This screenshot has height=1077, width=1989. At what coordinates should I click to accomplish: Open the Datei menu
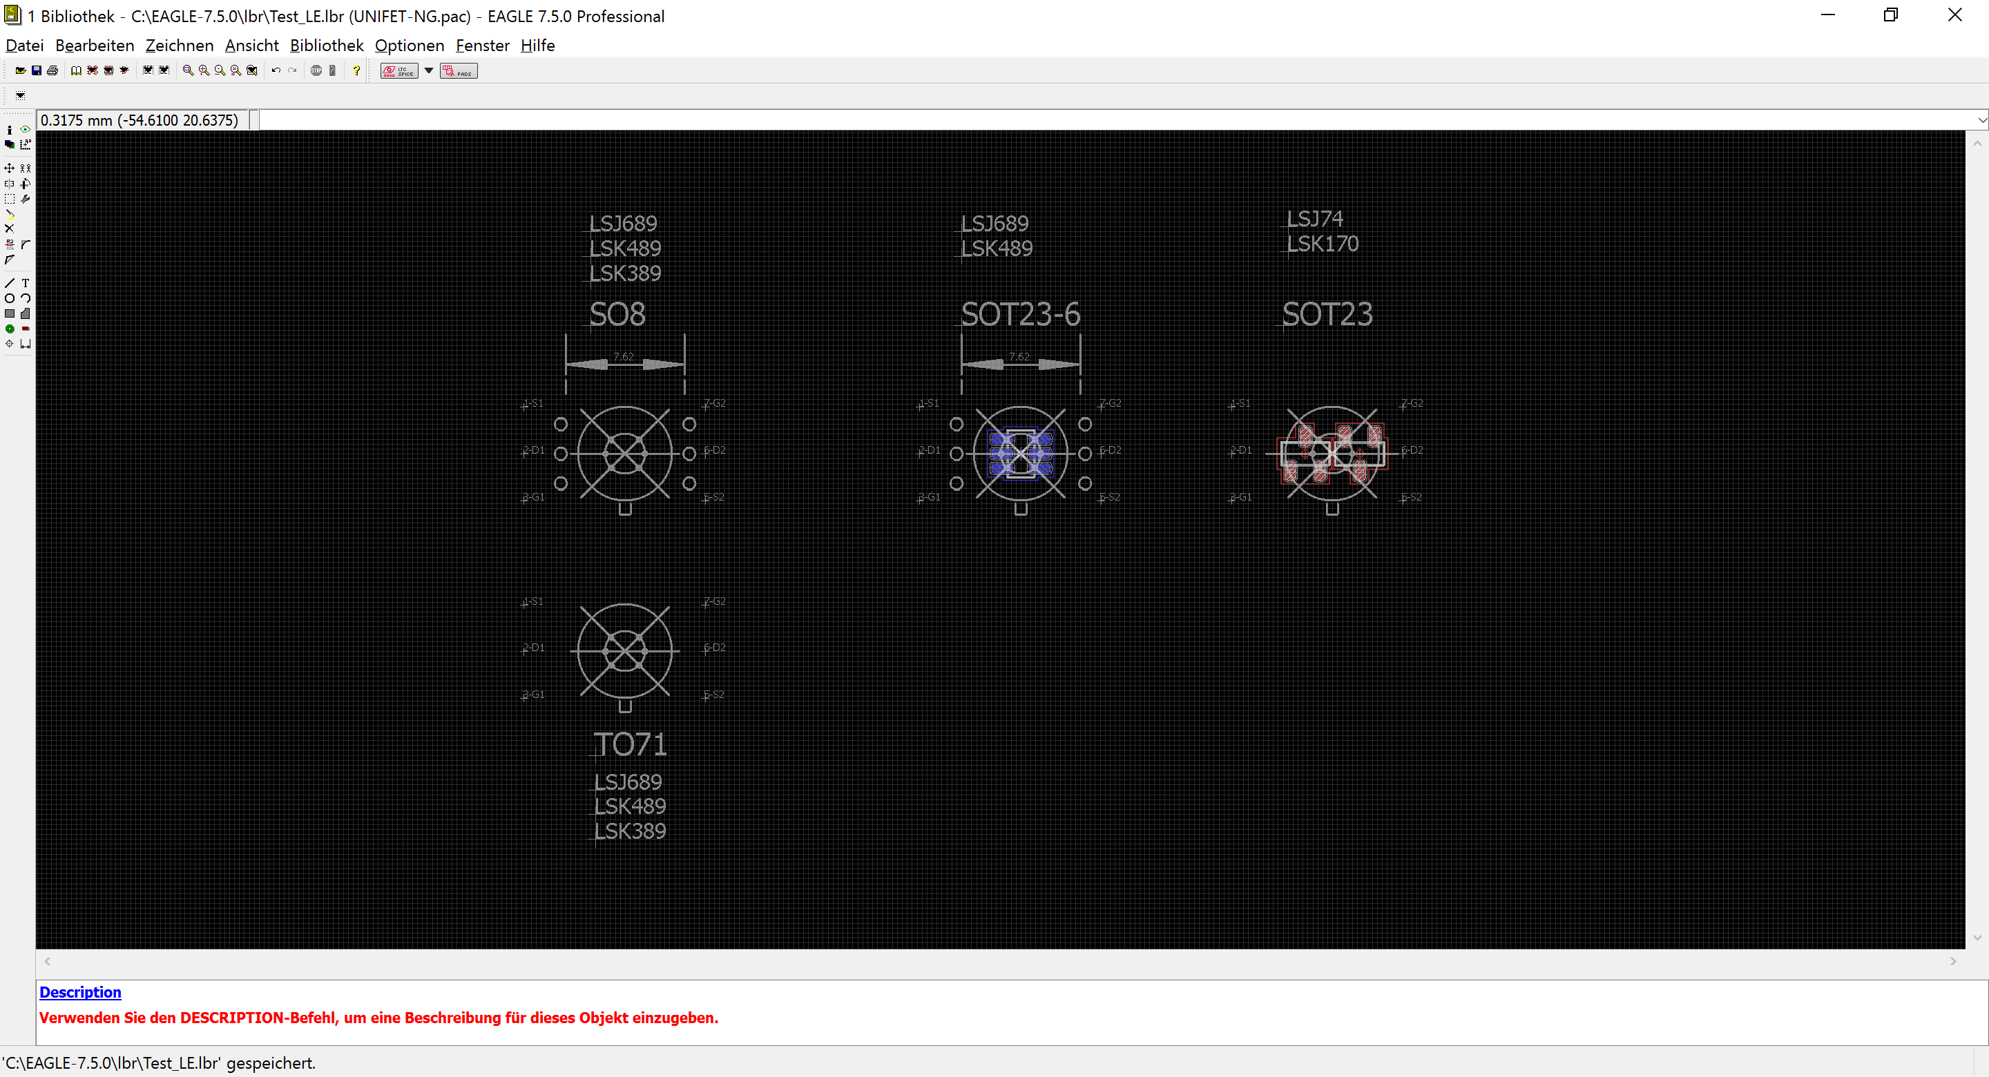pos(25,46)
